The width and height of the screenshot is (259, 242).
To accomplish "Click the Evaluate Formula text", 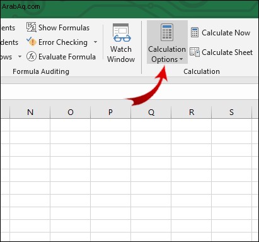I will [67, 57].
